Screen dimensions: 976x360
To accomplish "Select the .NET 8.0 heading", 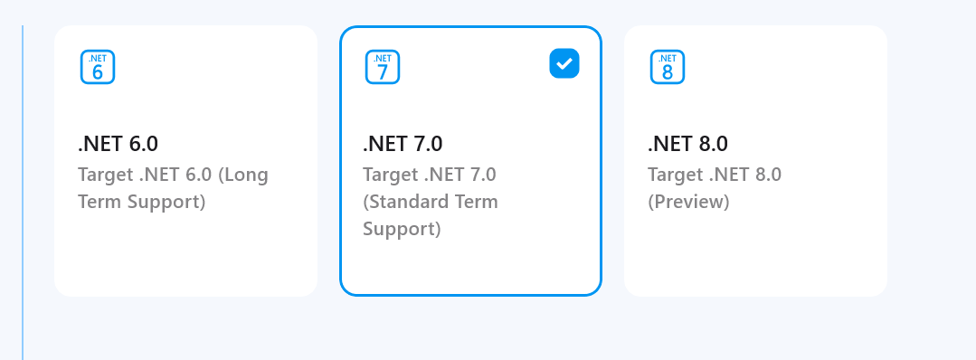I will (687, 144).
